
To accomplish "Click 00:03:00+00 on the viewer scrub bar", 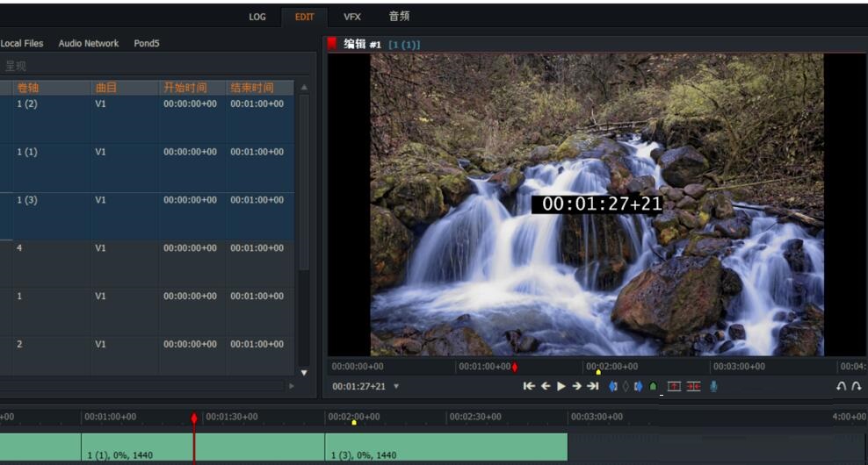I will point(739,366).
